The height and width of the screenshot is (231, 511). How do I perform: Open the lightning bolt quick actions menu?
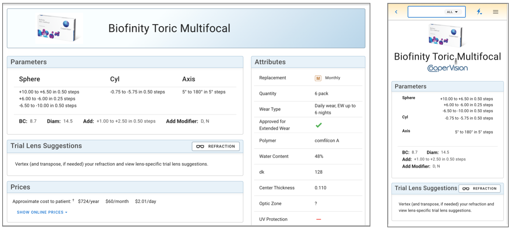point(479,12)
